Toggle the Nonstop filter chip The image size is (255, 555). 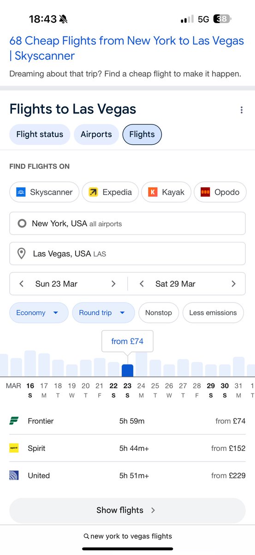(159, 313)
